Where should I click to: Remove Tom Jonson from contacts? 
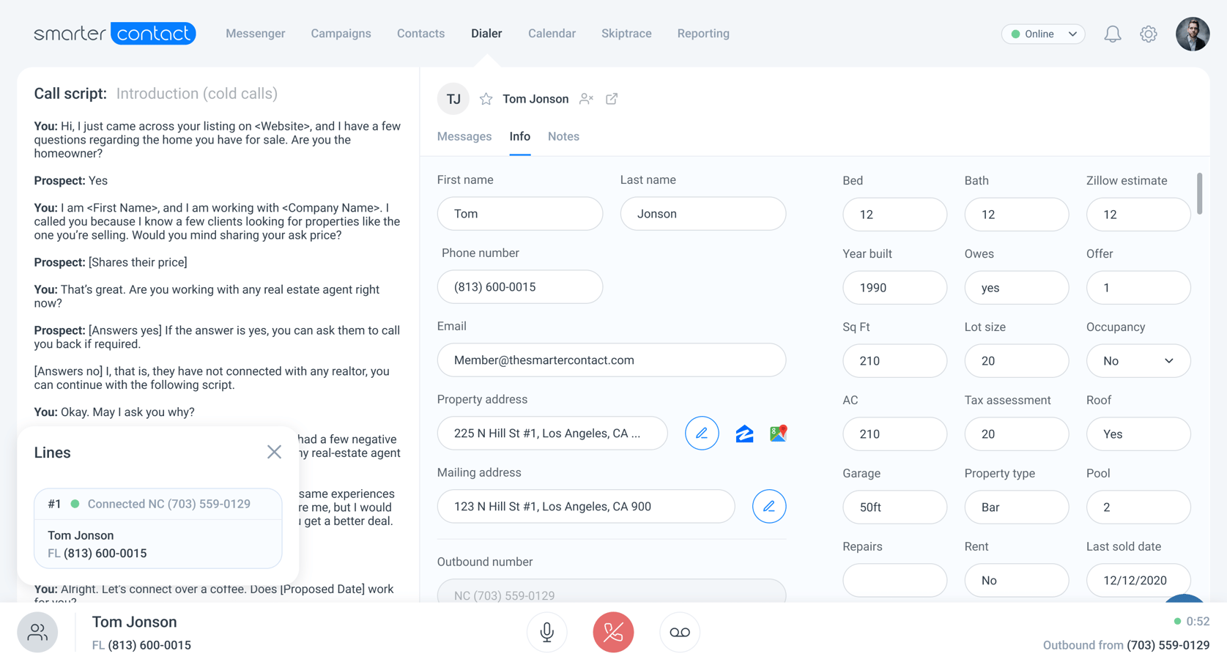(585, 98)
